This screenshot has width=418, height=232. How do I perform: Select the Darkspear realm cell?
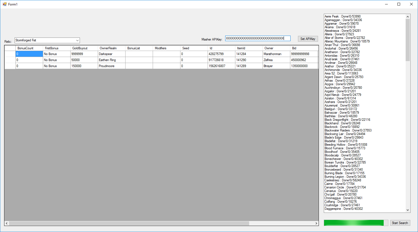(112, 54)
